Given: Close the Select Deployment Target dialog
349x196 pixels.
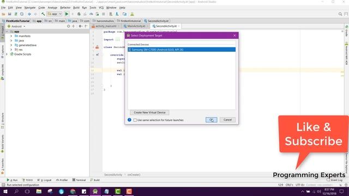Looking at the screenshot, I should tap(234, 35).
